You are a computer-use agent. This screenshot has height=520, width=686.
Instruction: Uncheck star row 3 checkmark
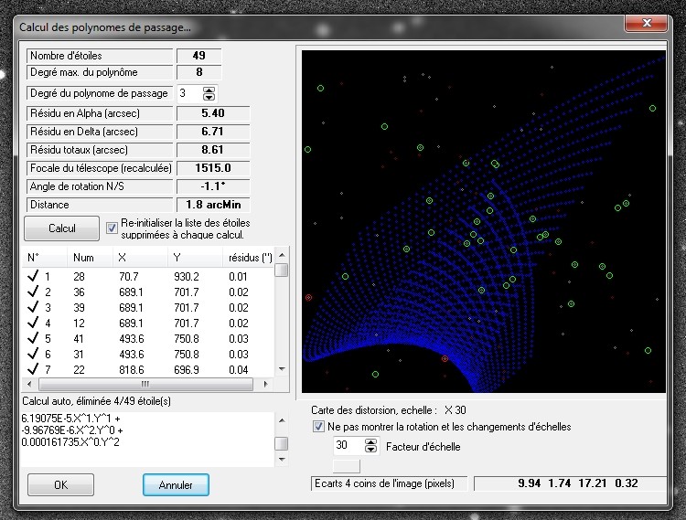(33, 307)
